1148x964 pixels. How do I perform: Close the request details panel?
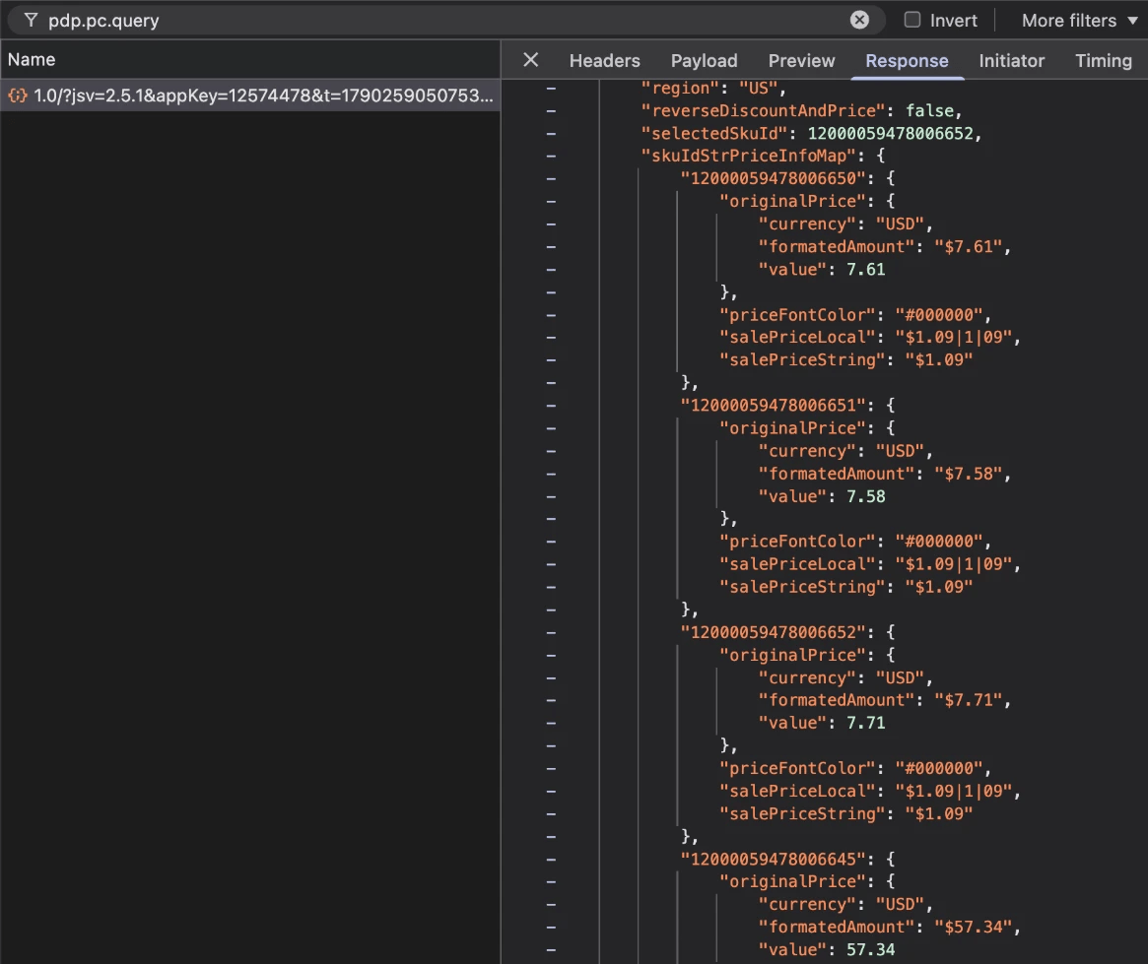[531, 60]
